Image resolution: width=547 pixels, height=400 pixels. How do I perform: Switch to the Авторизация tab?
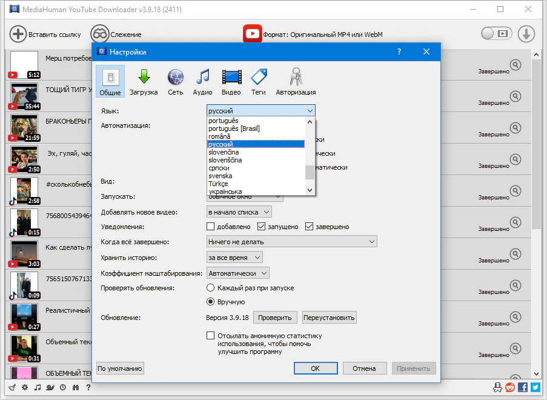point(296,81)
